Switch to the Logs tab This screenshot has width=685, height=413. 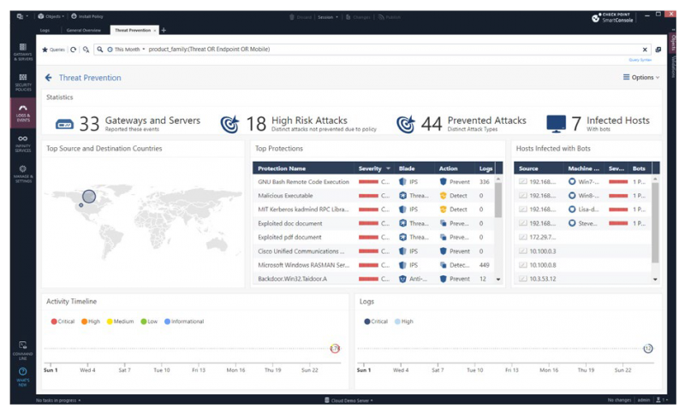point(45,30)
